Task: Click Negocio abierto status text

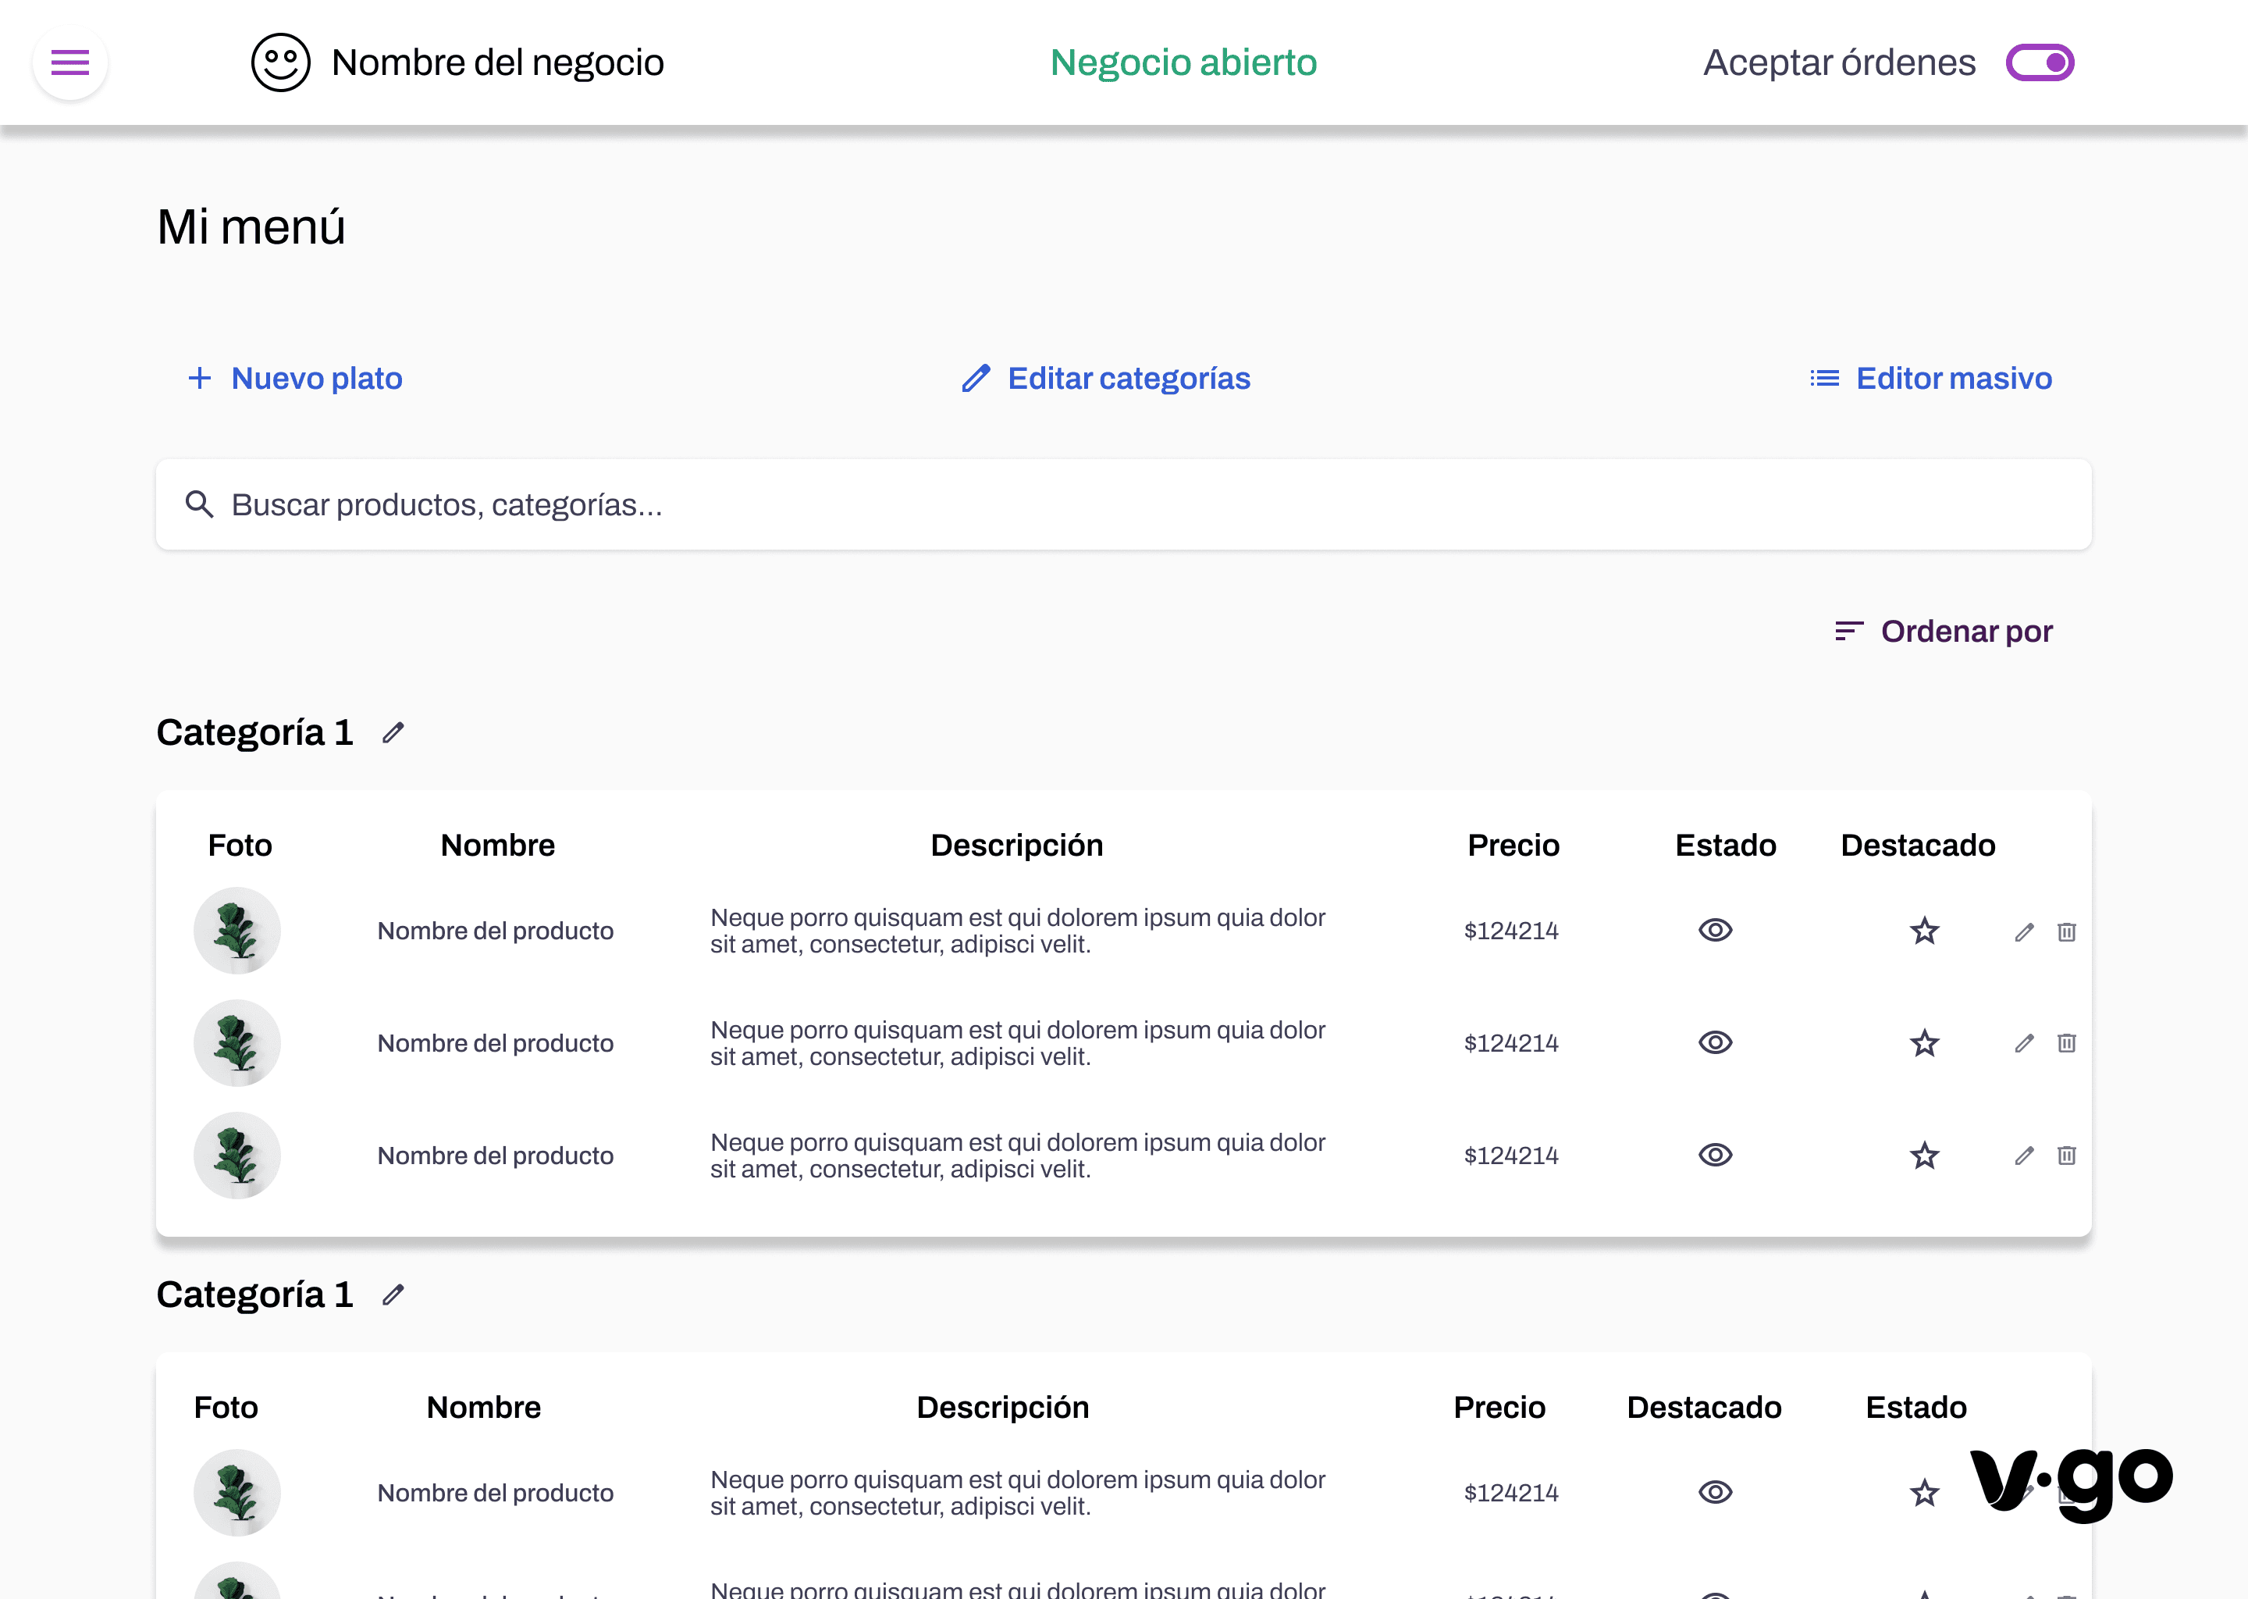Action: pos(1183,62)
